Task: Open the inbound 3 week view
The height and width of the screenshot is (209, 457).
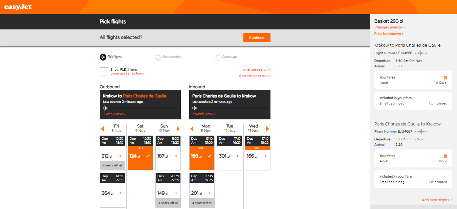Action: click(203, 114)
